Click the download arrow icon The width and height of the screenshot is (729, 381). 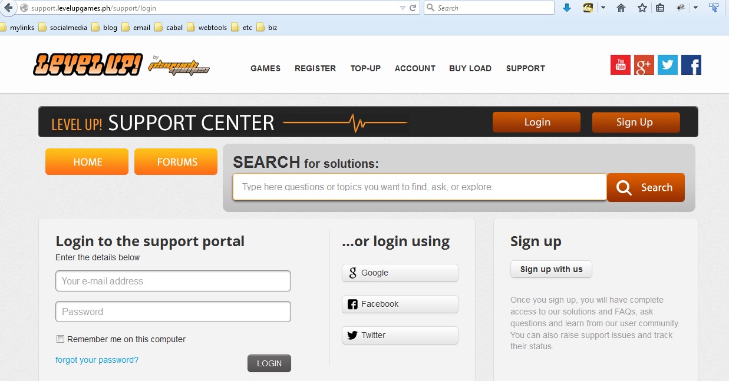567,8
